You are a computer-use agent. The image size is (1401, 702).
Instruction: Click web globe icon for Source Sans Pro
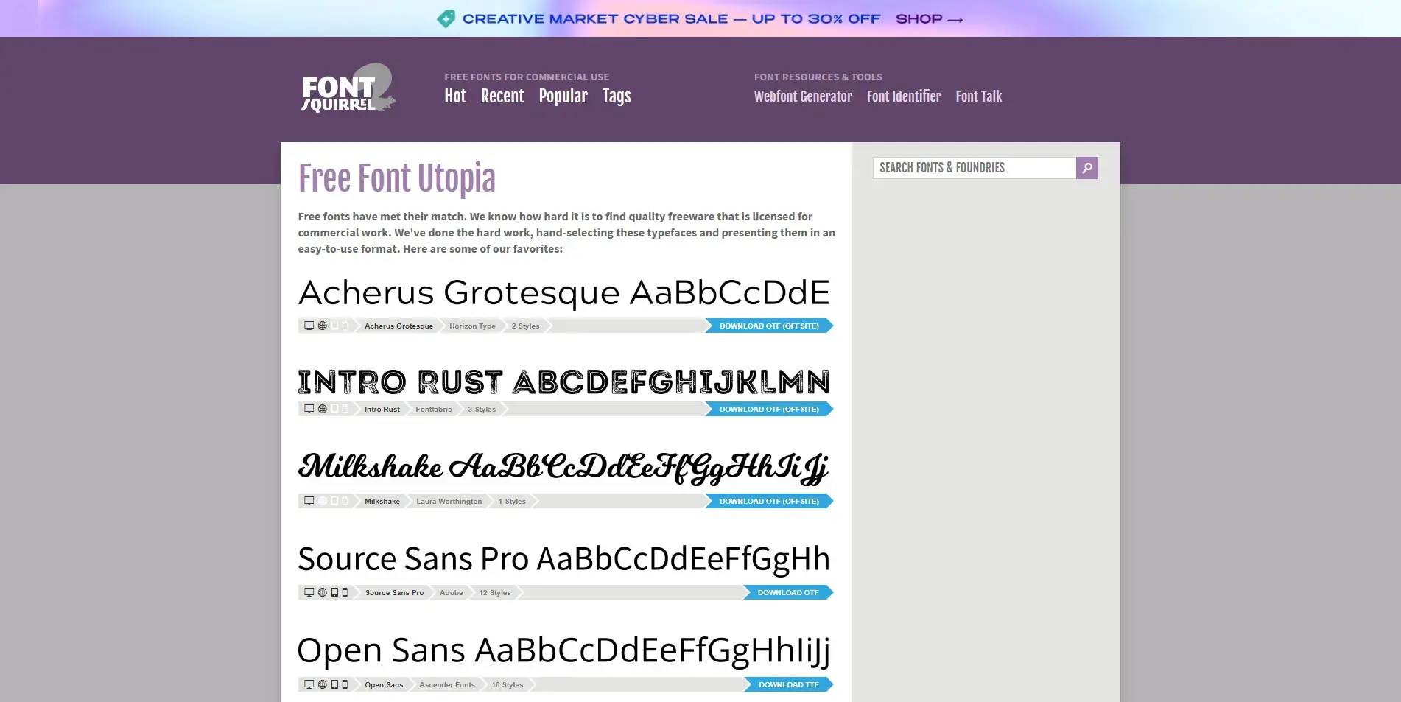(x=322, y=592)
